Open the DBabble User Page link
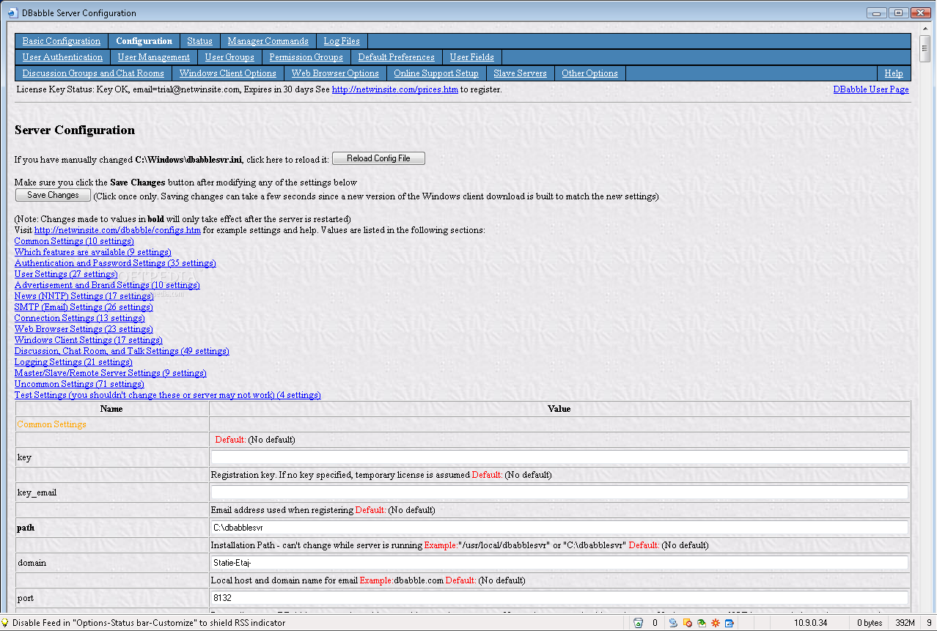The height and width of the screenshot is (631, 937). pos(871,89)
